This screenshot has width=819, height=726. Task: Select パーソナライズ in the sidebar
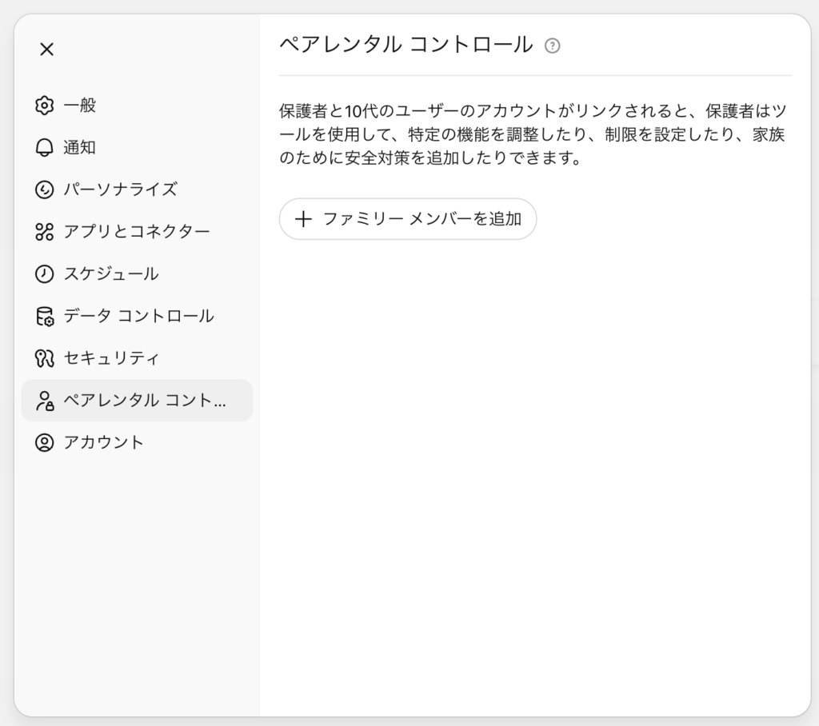pyautogui.click(x=120, y=189)
